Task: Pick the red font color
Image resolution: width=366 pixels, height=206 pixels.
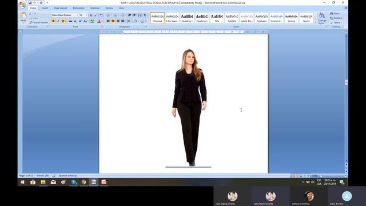Action: 99,21
